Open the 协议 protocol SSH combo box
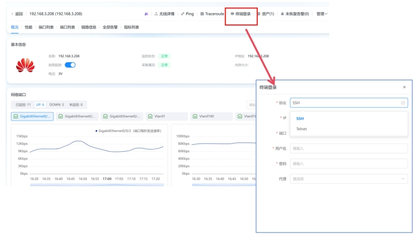 pyautogui.click(x=349, y=103)
